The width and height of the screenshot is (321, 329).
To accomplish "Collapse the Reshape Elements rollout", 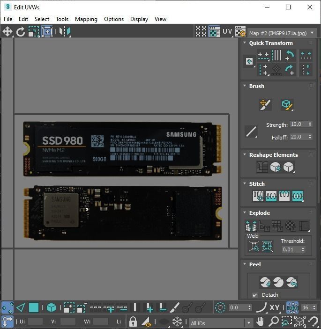I will (245, 154).
